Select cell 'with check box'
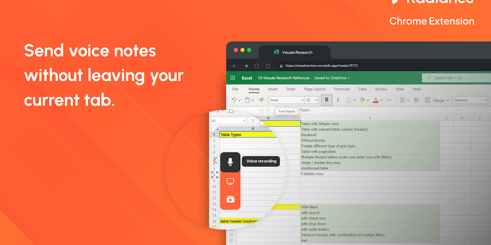 [370, 218]
